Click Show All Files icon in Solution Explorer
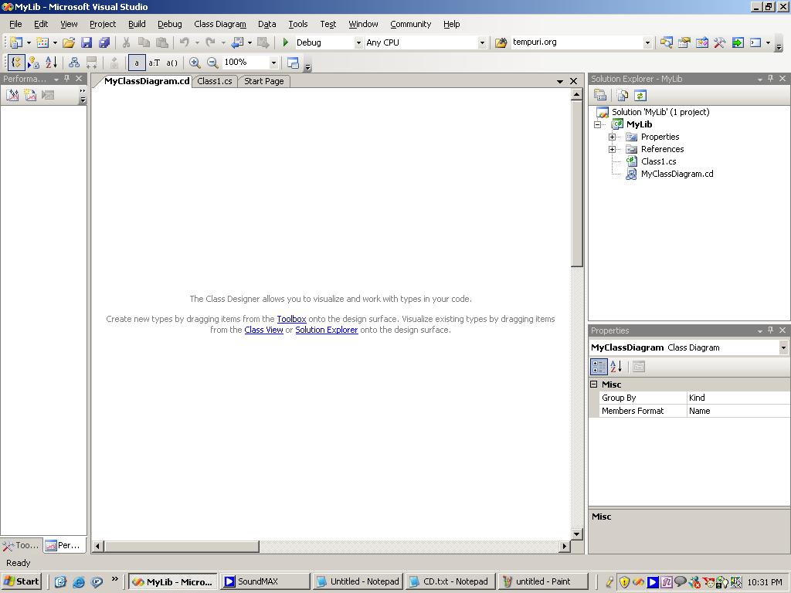Viewport: 791px width, 593px height. pos(623,95)
